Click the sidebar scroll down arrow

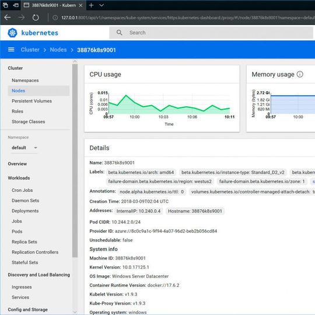point(75,312)
